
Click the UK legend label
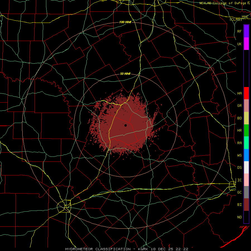point(239,44)
